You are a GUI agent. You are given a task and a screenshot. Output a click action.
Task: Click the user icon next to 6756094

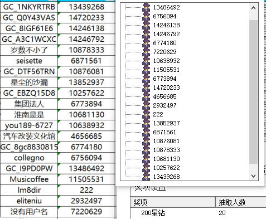tap(146, 16)
